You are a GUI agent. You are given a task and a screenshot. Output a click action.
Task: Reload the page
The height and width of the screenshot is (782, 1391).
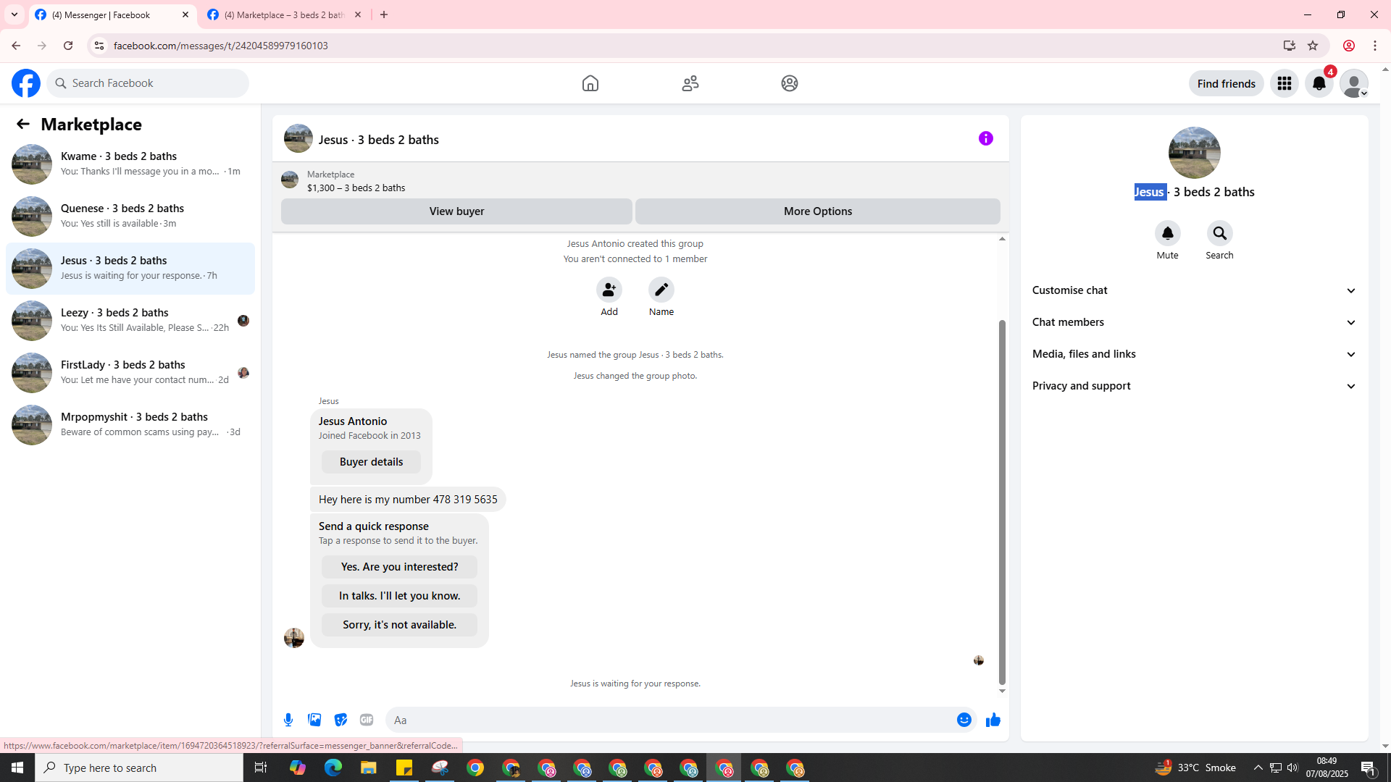point(68,46)
